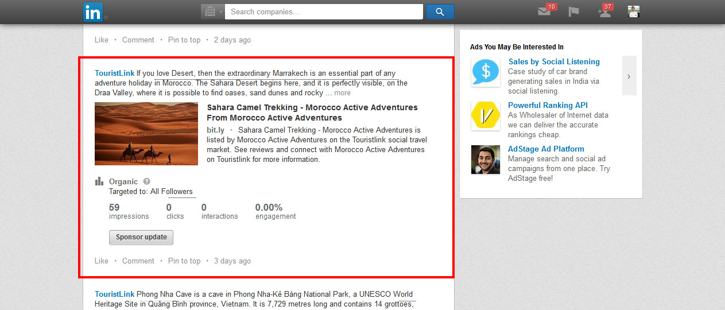725x310 pixels.
Task: Pin the 2 days ago post to top
Action: [x=184, y=40]
